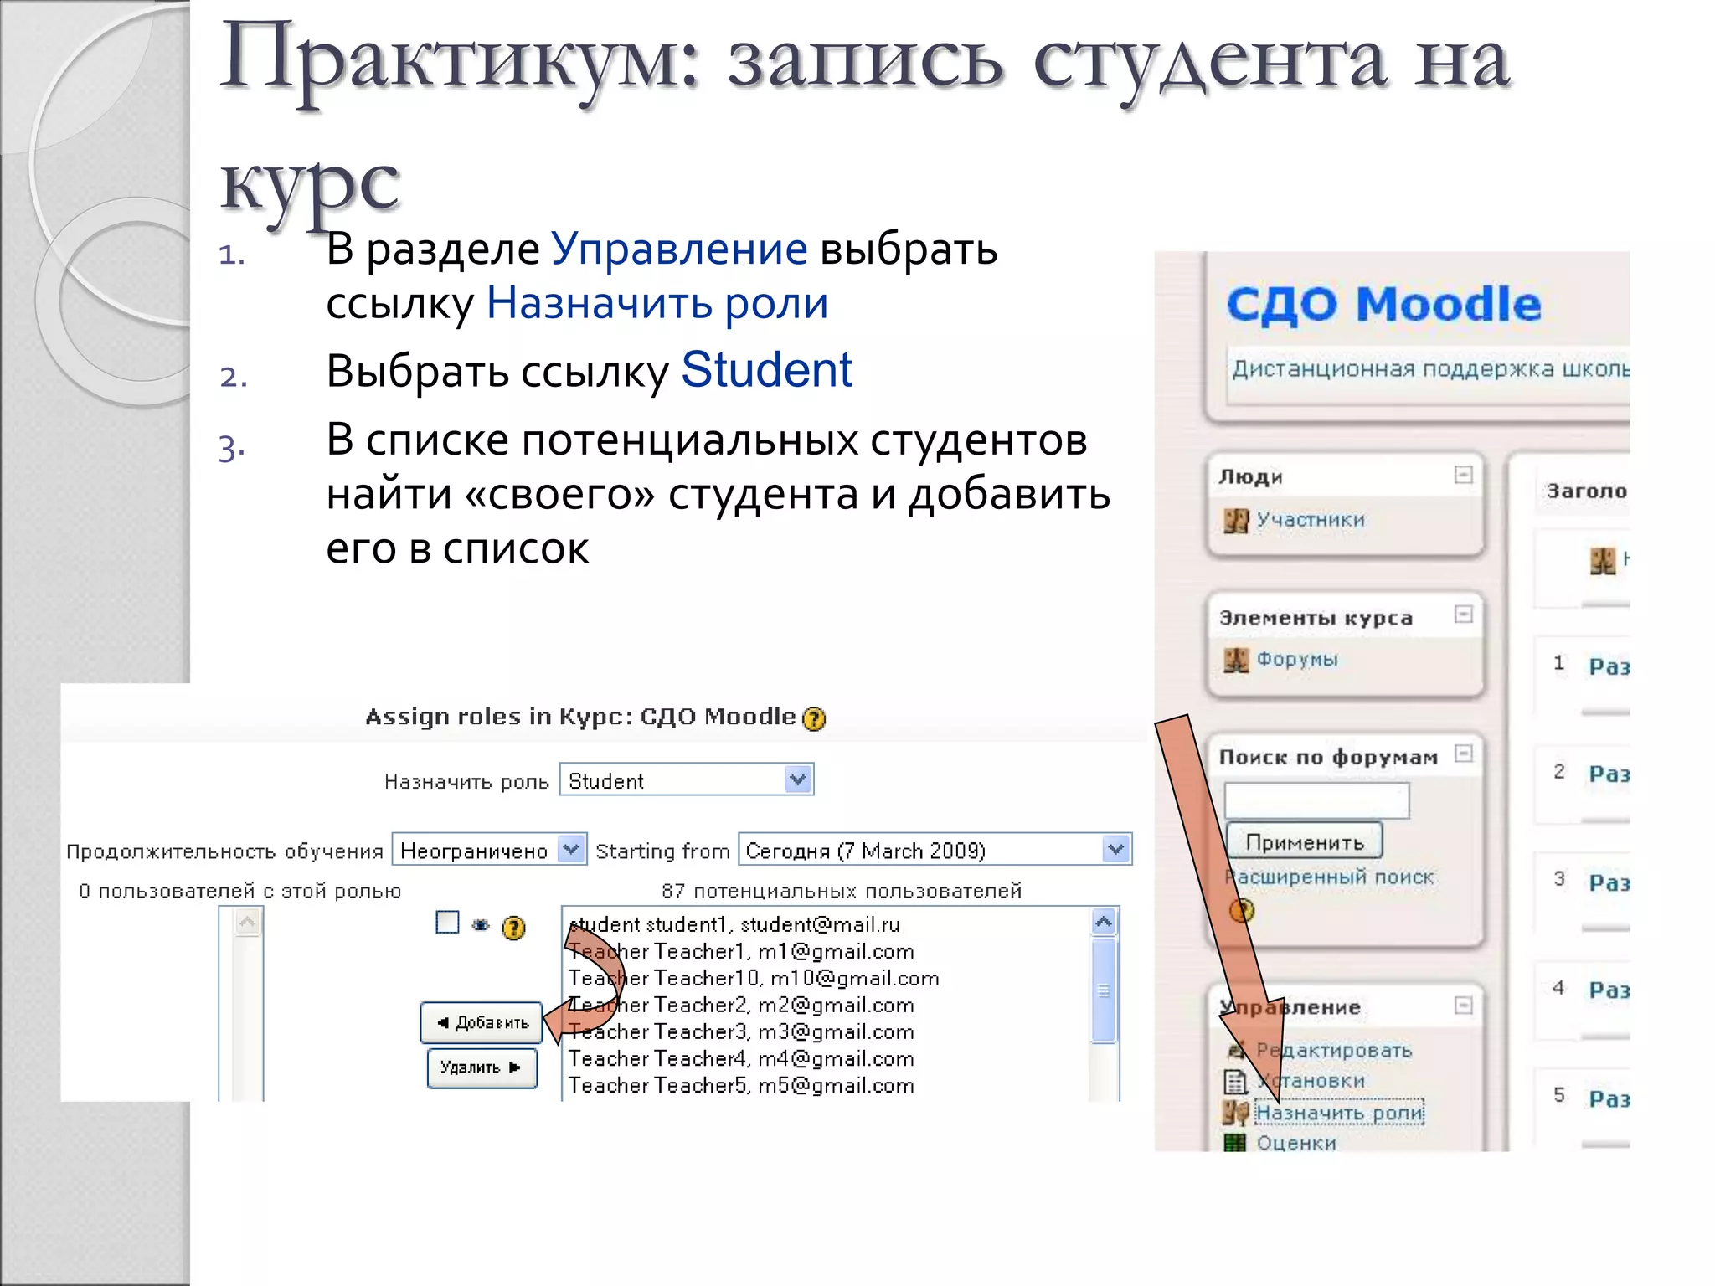Click into the forum search input field

[1316, 800]
